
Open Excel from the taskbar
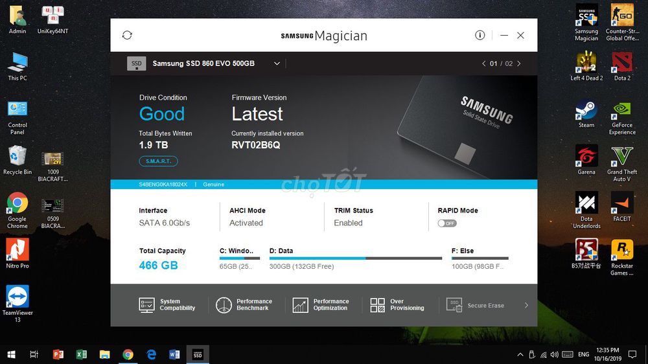click(x=81, y=354)
